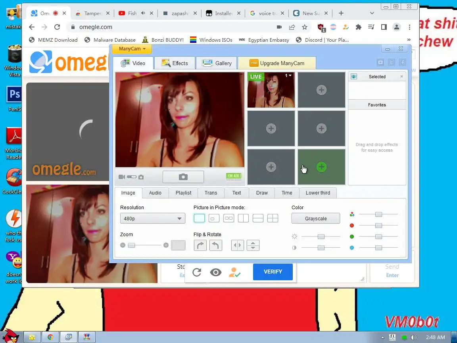Open the Time tab
Image resolution: width=457 pixels, height=343 pixels.
pyautogui.click(x=287, y=193)
